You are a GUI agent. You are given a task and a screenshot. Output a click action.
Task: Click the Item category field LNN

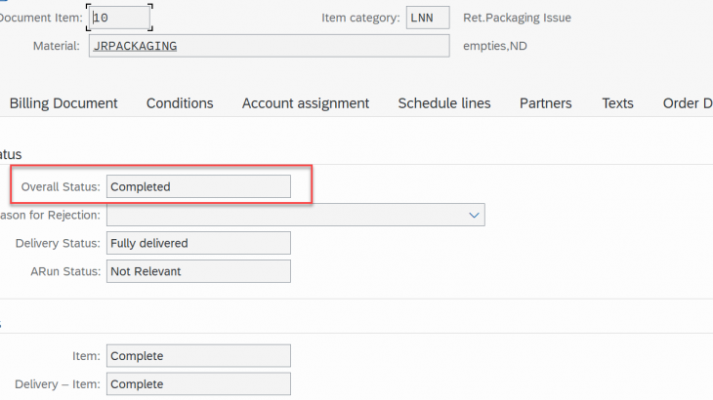(x=428, y=18)
